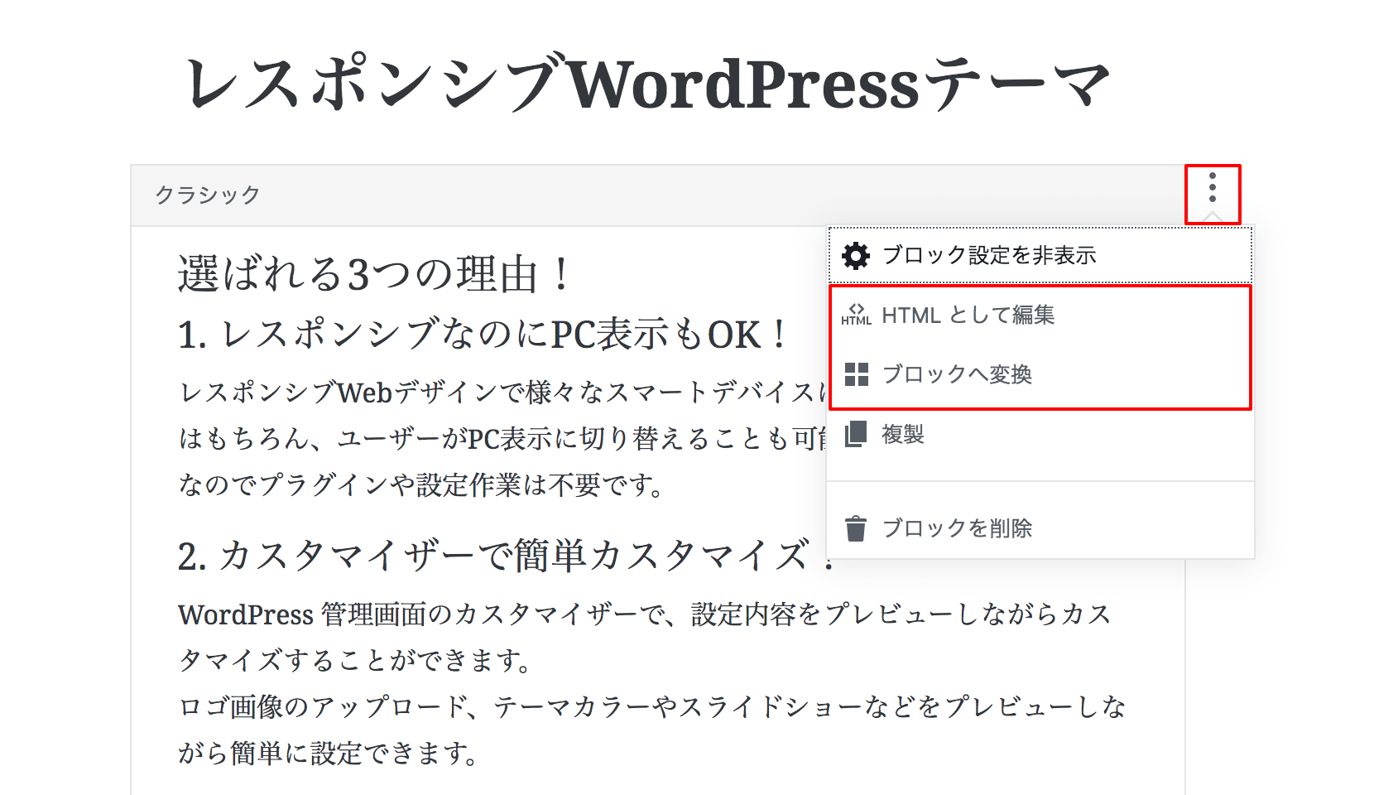Click the gear icon for block settings
The height and width of the screenshot is (795, 1398).
pyautogui.click(x=856, y=256)
